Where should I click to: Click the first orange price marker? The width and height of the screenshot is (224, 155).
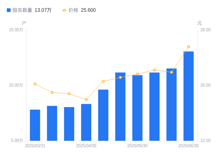[35, 84]
